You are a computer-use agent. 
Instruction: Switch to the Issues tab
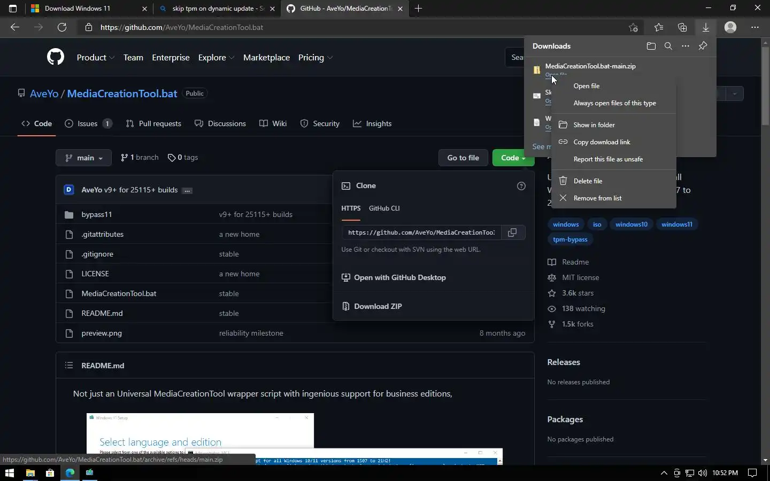pyautogui.click(x=88, y=123)
